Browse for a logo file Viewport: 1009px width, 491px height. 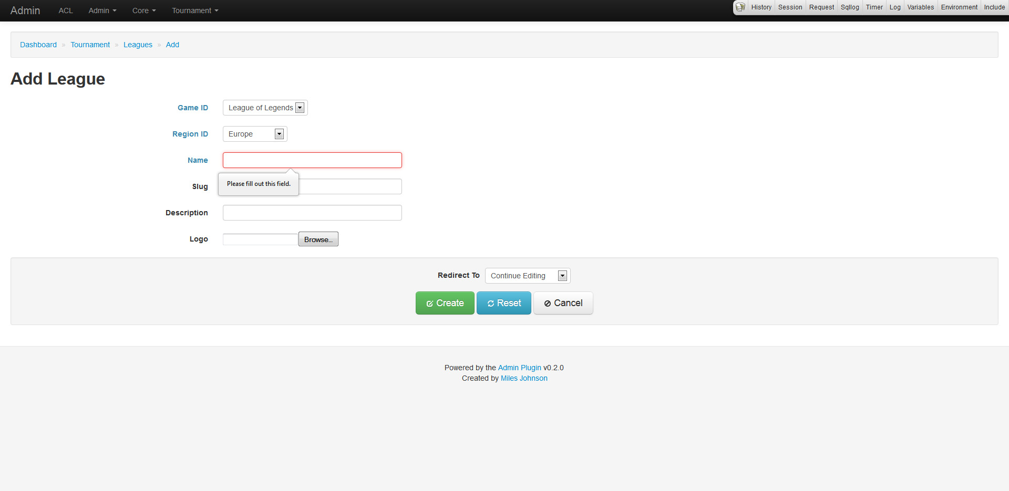click(318, 239)
